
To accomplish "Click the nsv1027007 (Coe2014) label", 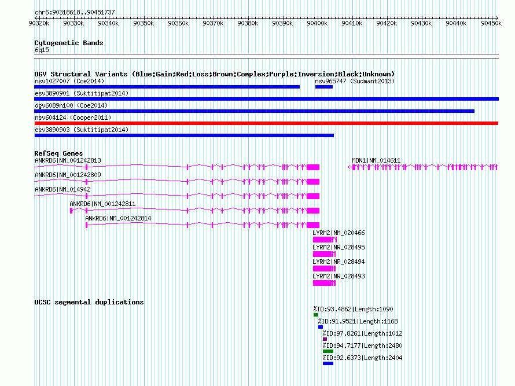I will (69, 81).
